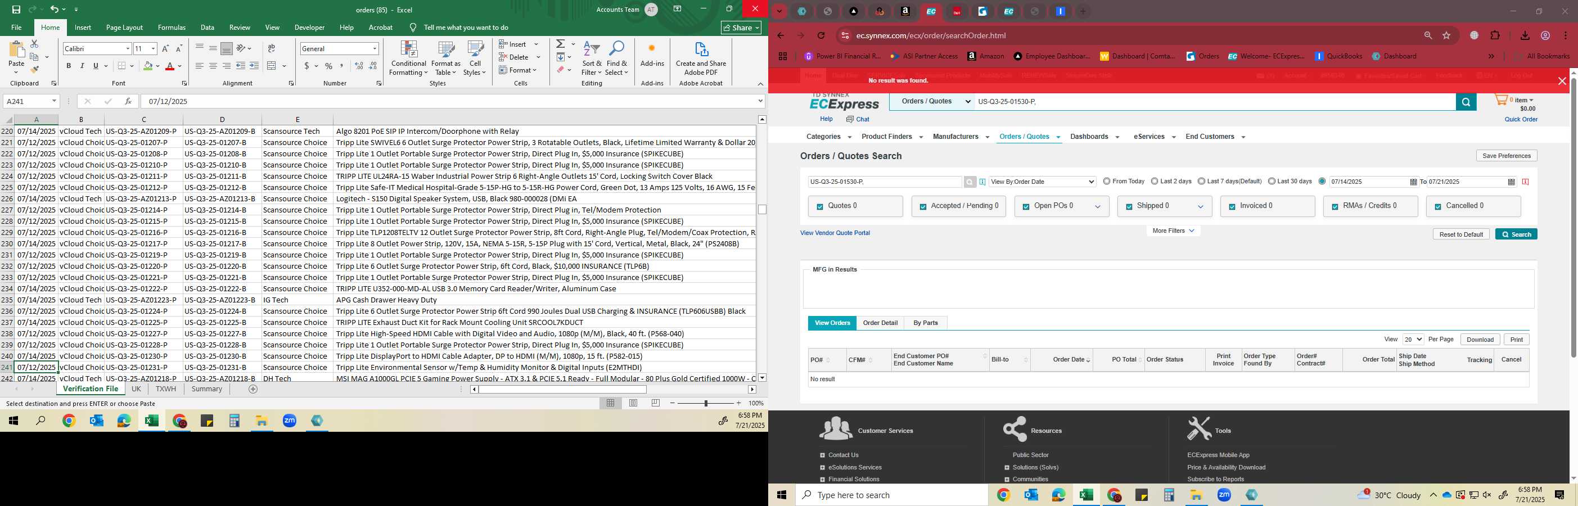Click Merge & Center icon
Image resolution: width=1578 pixels, height=506 pixels.
272,66
